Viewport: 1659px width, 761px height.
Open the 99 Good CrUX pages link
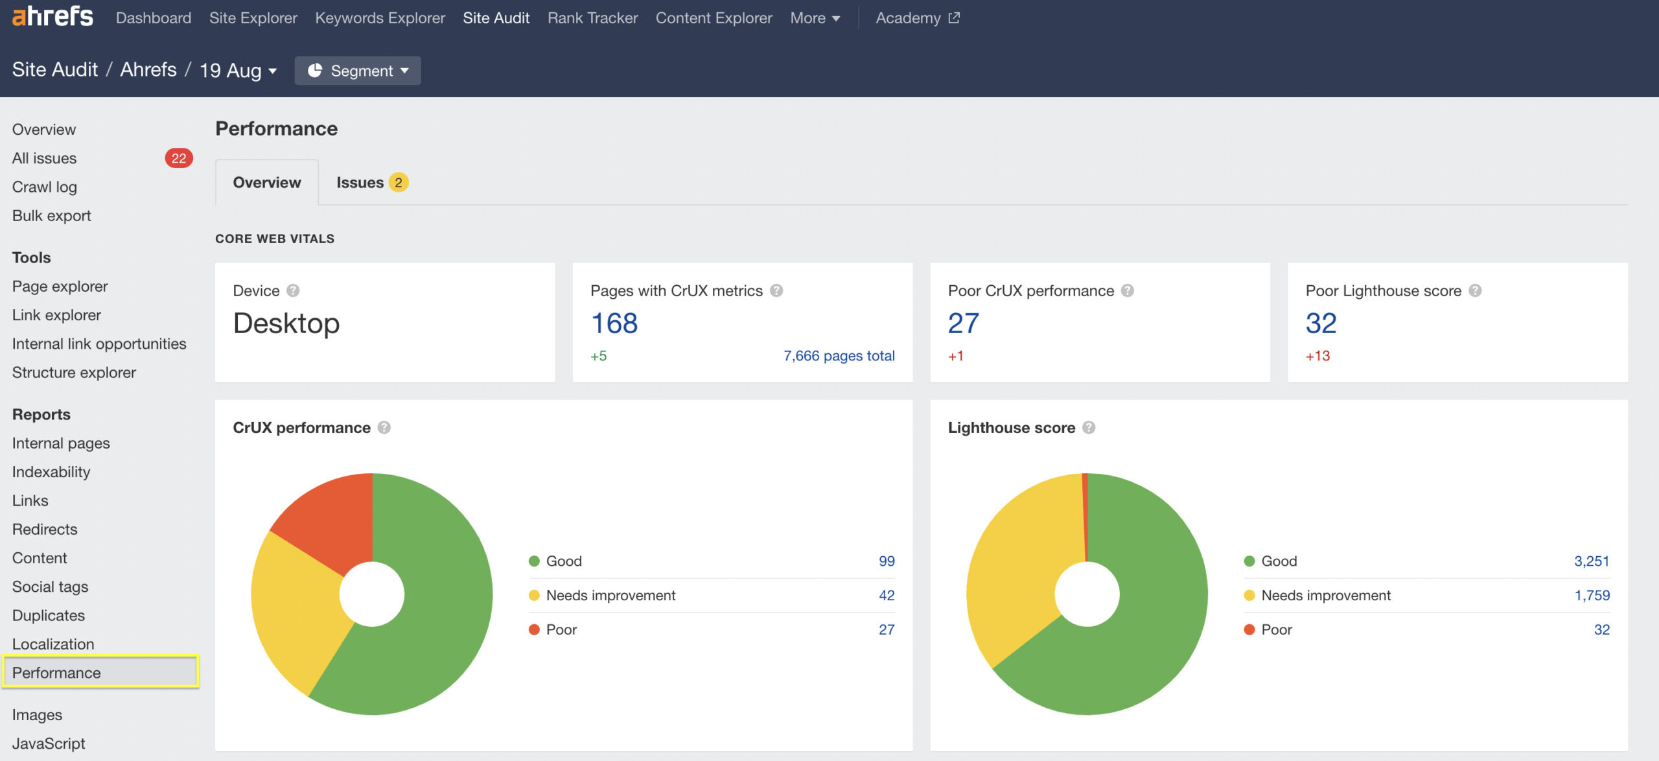pos(887,561)
